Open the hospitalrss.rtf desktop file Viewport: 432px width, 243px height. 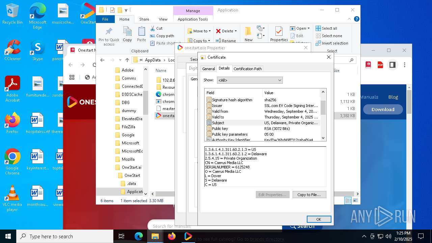point(37,123)
